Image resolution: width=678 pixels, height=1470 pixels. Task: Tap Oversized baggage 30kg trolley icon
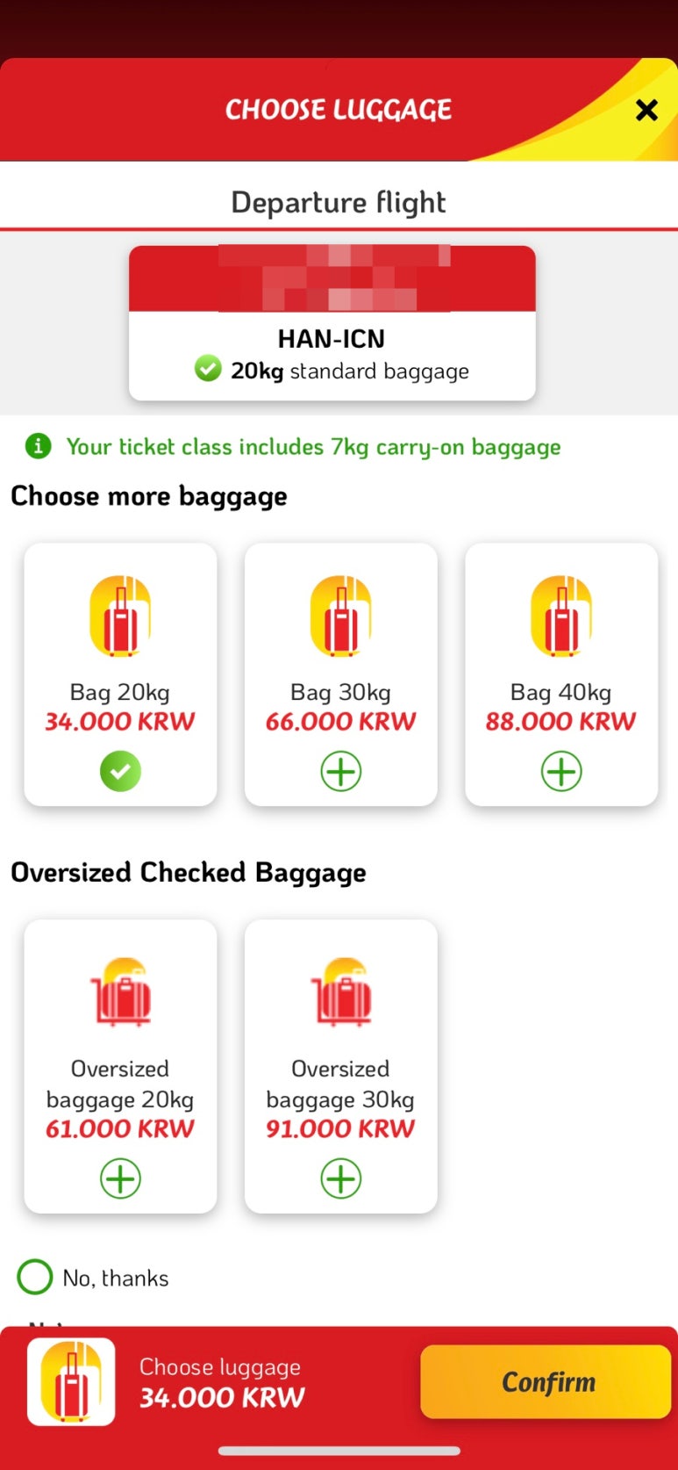tap(342, 992)
